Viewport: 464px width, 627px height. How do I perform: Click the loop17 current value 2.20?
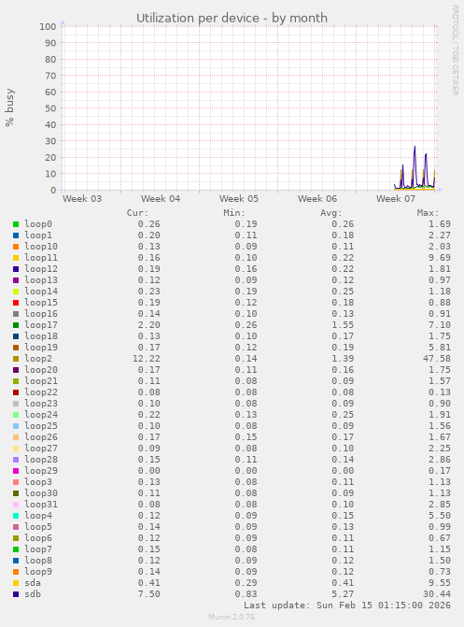149,325
